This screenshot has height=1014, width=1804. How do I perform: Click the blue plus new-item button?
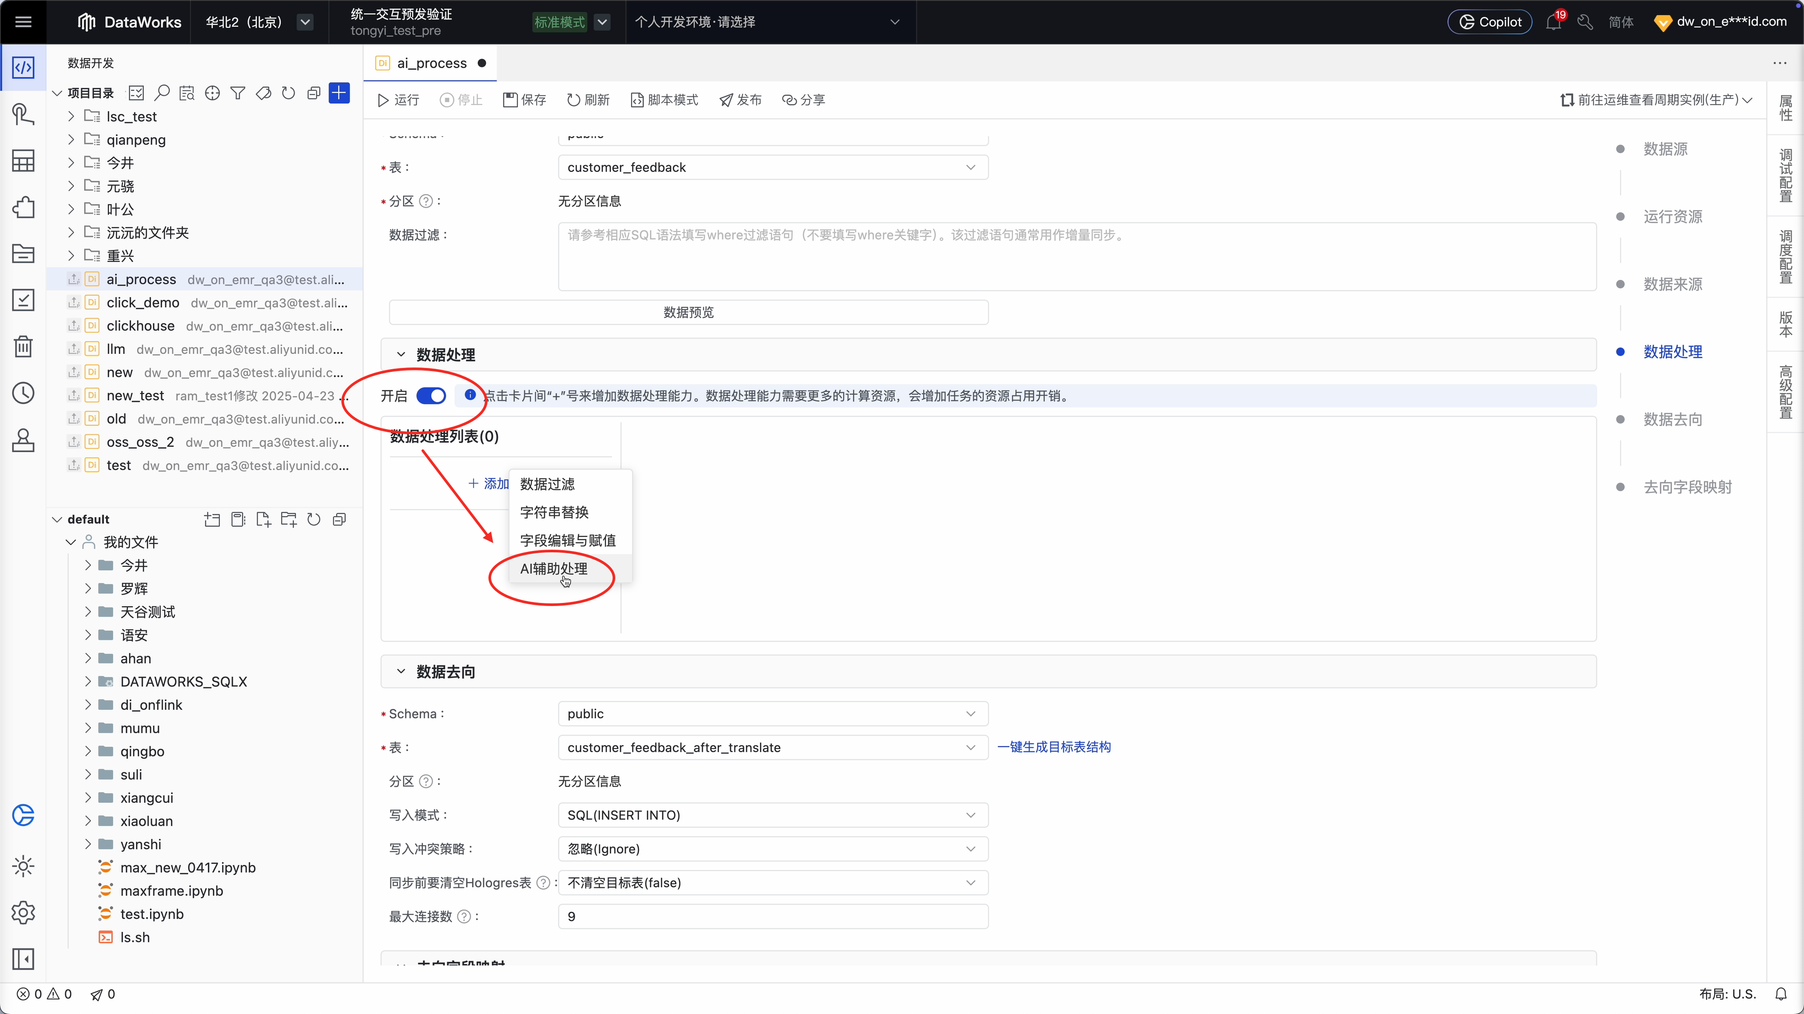339,92
